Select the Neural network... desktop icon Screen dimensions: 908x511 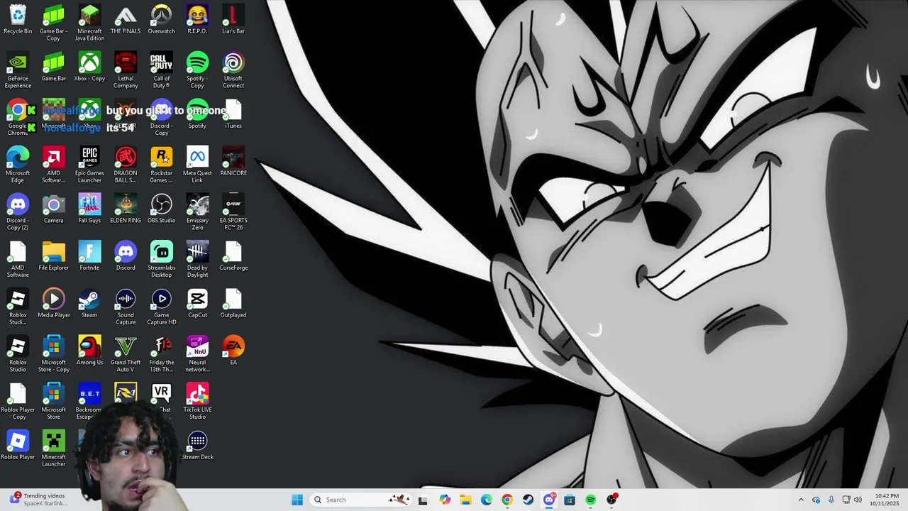[197, 354]
